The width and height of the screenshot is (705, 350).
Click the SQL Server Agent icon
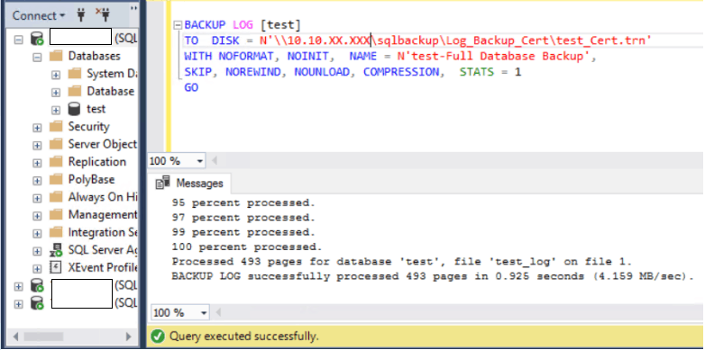(x=56, y=250)
